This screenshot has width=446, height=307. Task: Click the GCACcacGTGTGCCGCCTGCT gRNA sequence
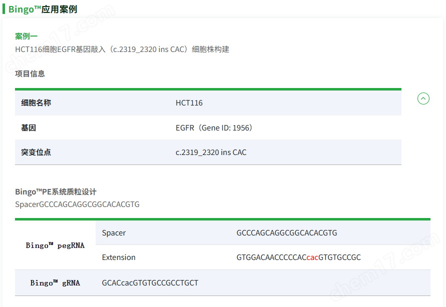pos(150,283)
